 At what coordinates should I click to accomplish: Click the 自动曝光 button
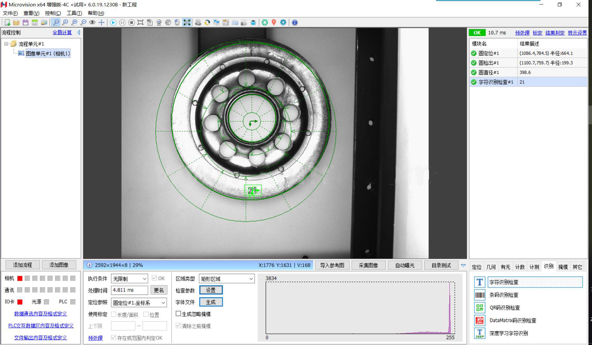405,265
